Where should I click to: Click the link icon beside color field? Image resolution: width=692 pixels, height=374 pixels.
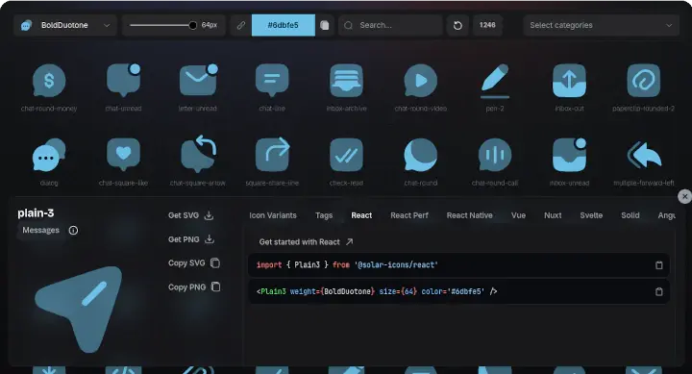pos(241,25)
